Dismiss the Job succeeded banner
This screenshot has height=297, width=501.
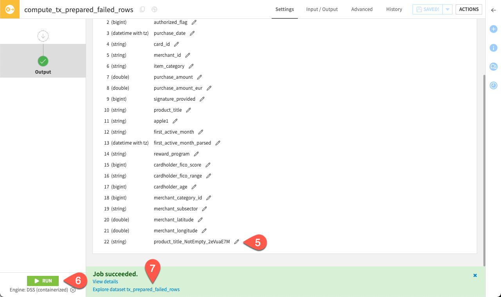[x=475, y=275]
